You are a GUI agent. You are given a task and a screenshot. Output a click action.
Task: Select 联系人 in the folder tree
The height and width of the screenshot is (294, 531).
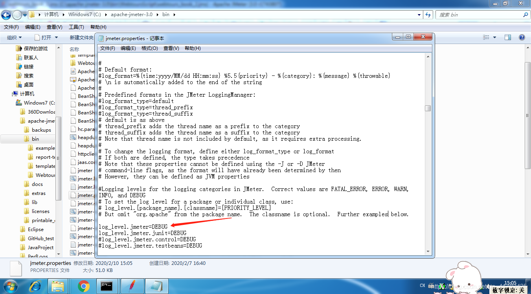tap(27, 57)
